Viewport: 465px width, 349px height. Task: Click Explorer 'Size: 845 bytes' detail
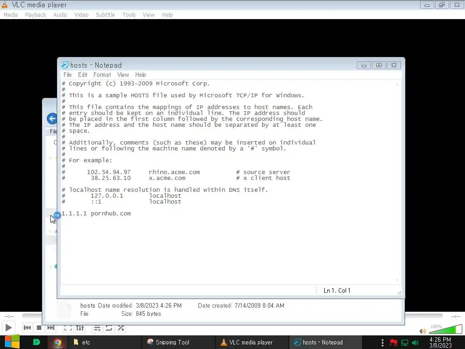tap(141, 314)
